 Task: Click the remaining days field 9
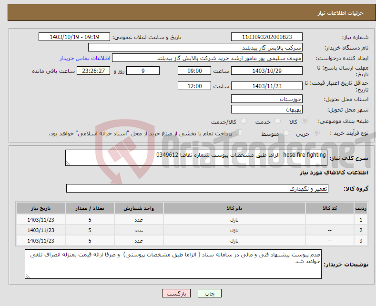(x=143, y=71)
